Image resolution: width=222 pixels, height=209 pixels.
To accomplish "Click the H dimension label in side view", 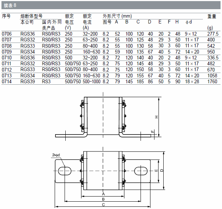I will (x=156, y=117).
